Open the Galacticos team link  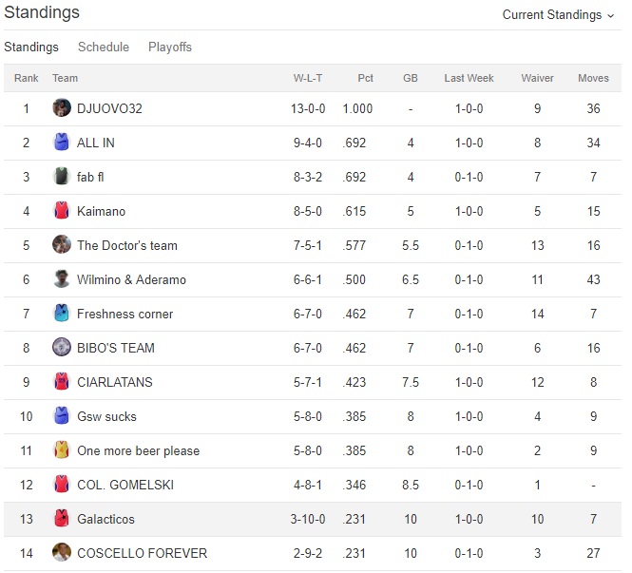coord(105,519)
